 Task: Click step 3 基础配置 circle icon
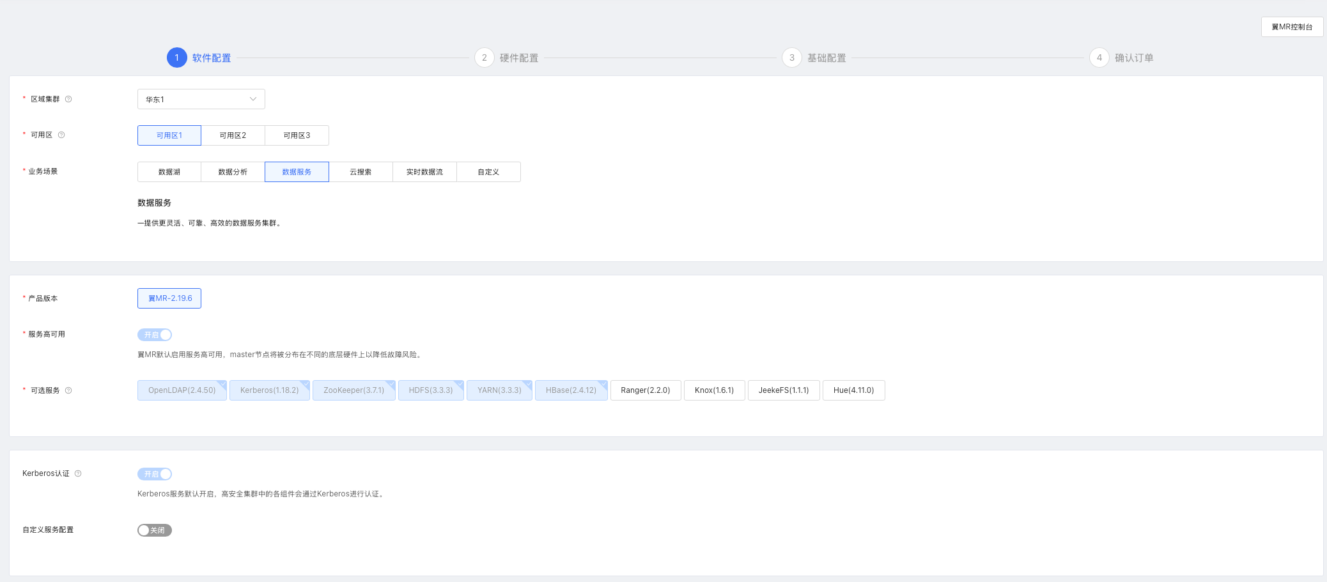pos(791,57)
